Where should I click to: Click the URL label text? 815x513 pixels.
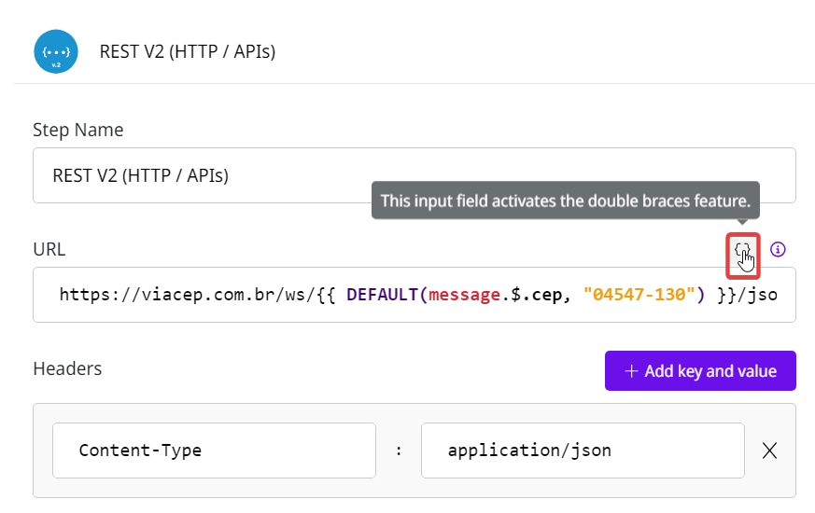(x=49, y=249)
